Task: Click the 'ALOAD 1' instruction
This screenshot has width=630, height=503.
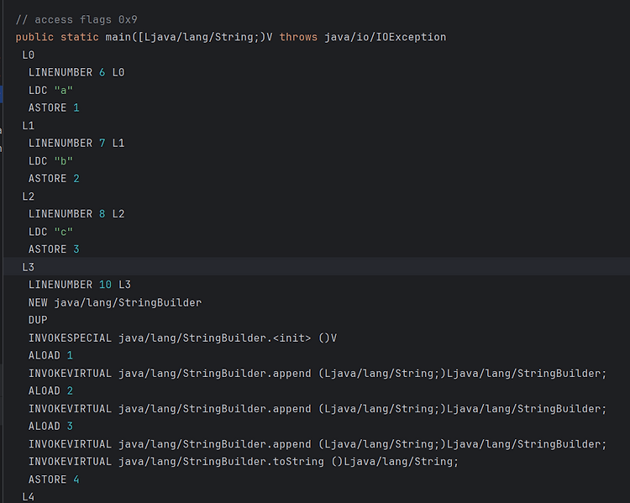Action: (50, 355)
